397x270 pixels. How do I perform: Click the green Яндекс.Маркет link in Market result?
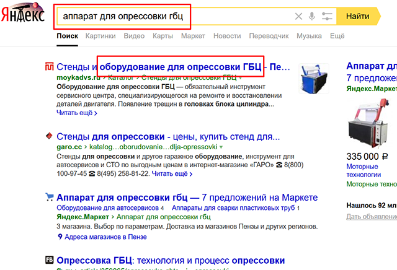(83, 217)
